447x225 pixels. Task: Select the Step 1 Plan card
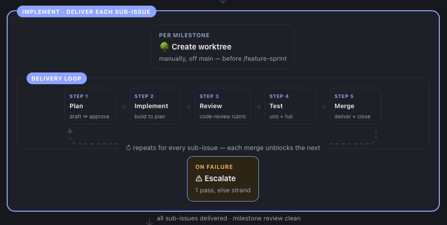[x=90, y=106]
